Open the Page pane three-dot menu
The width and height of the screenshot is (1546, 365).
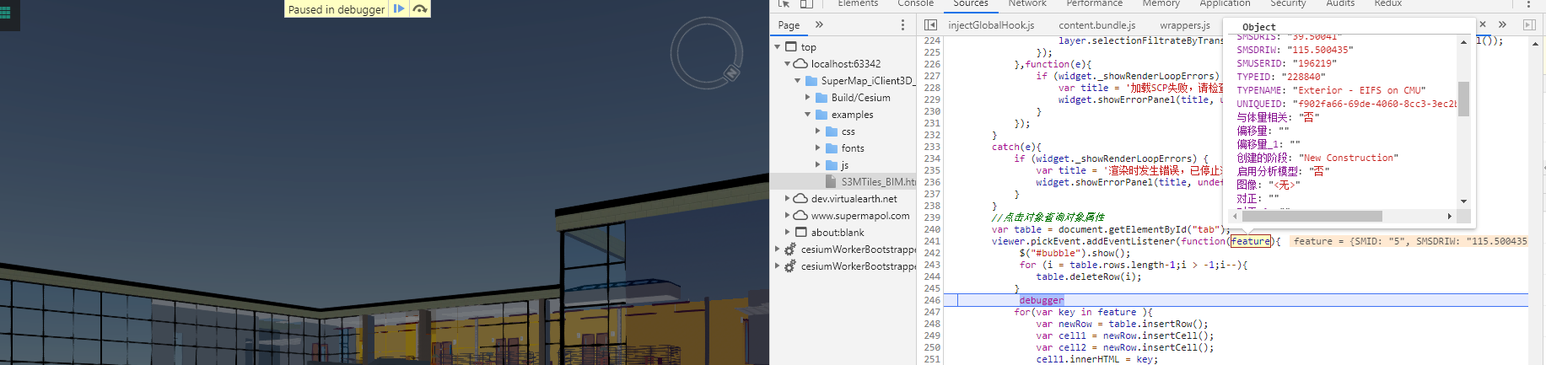902,25
